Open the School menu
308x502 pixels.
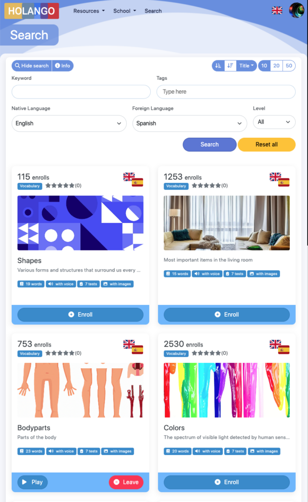pyautogui.click(x=124, y=11)
